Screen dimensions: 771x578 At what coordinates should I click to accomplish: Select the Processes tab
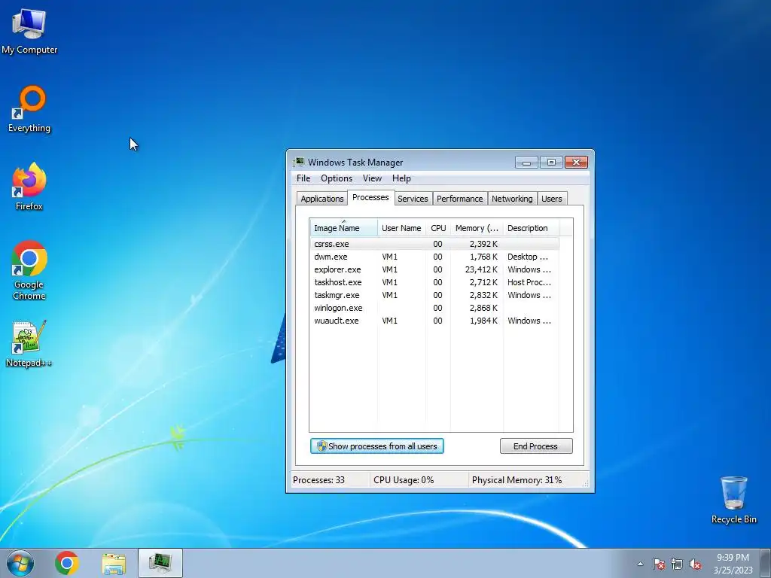(x=370, y=197)
